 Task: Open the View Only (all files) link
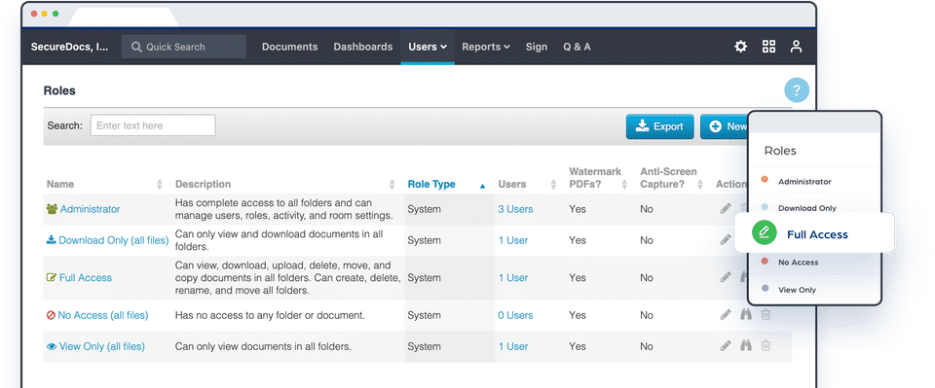pyautogui.click(x=102, y=346)
